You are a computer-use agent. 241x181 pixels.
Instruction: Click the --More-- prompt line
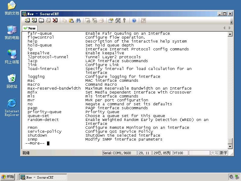35,143
